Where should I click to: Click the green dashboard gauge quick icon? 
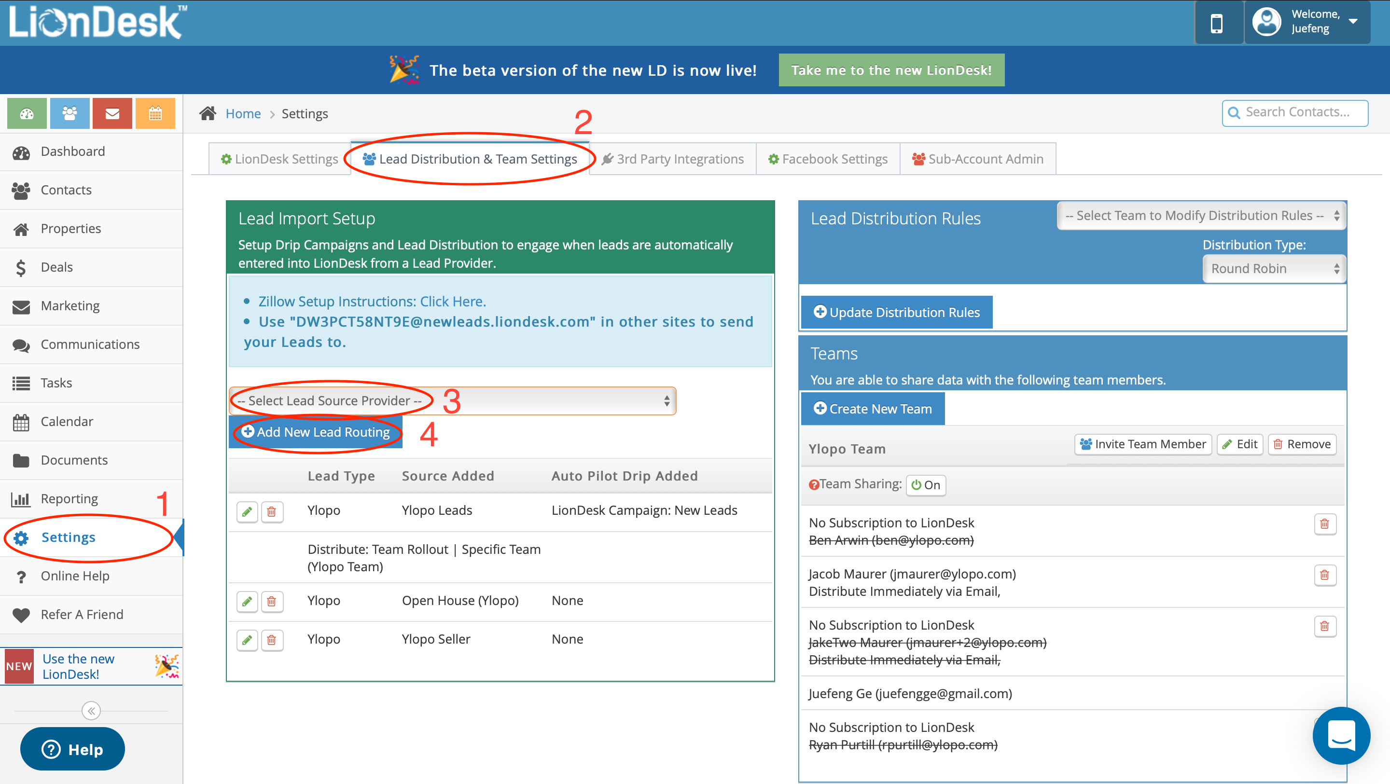coord(27,113)
